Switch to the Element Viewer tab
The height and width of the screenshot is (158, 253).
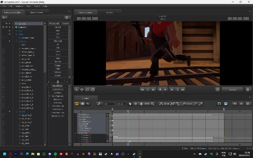pyautogui.click(x=37, y=13)
